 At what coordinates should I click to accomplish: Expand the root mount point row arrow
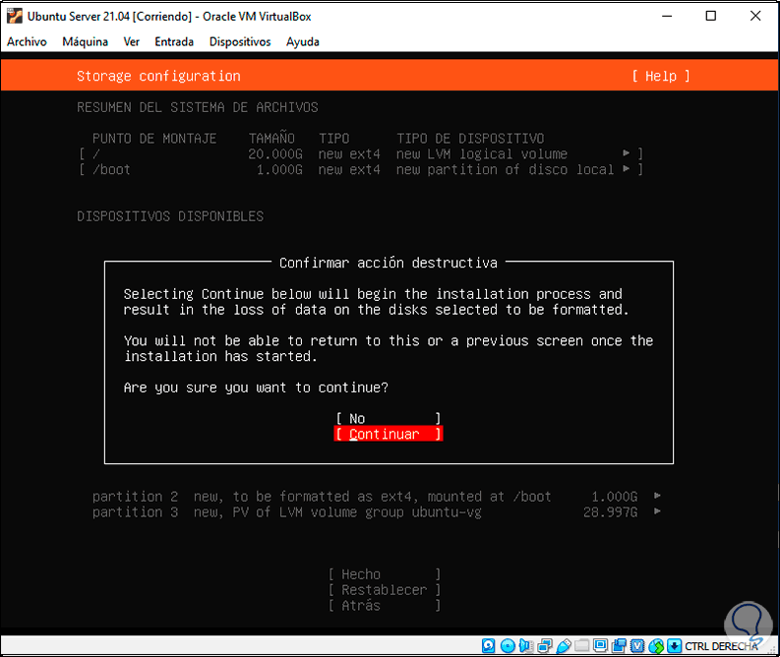click(627, 153)
